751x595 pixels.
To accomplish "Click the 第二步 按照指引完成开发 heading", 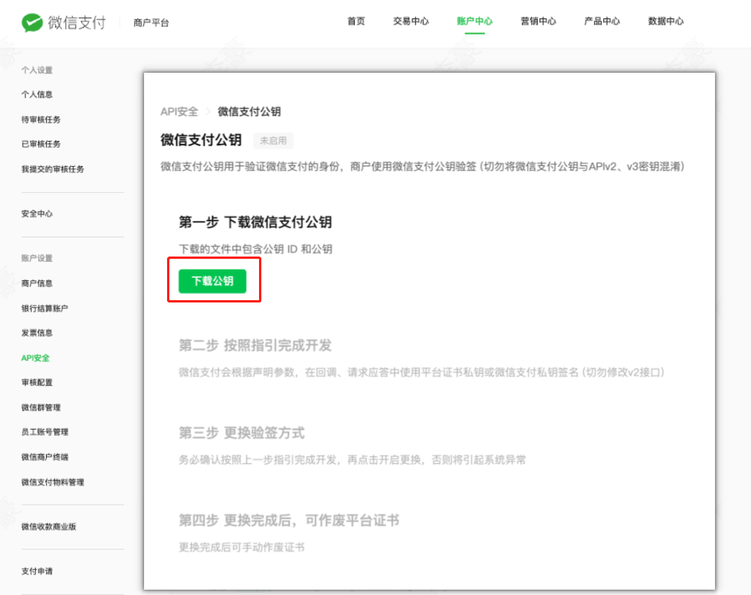I will point(255,345).
